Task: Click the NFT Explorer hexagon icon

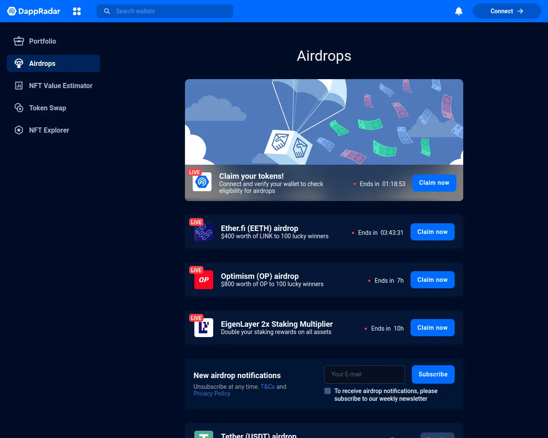Action: click(x=19, y=130)
